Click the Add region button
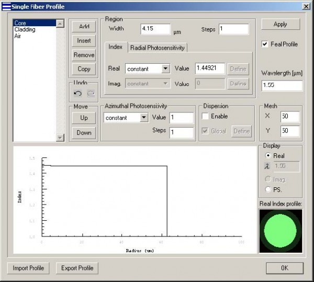 click(x=84, y=26)
